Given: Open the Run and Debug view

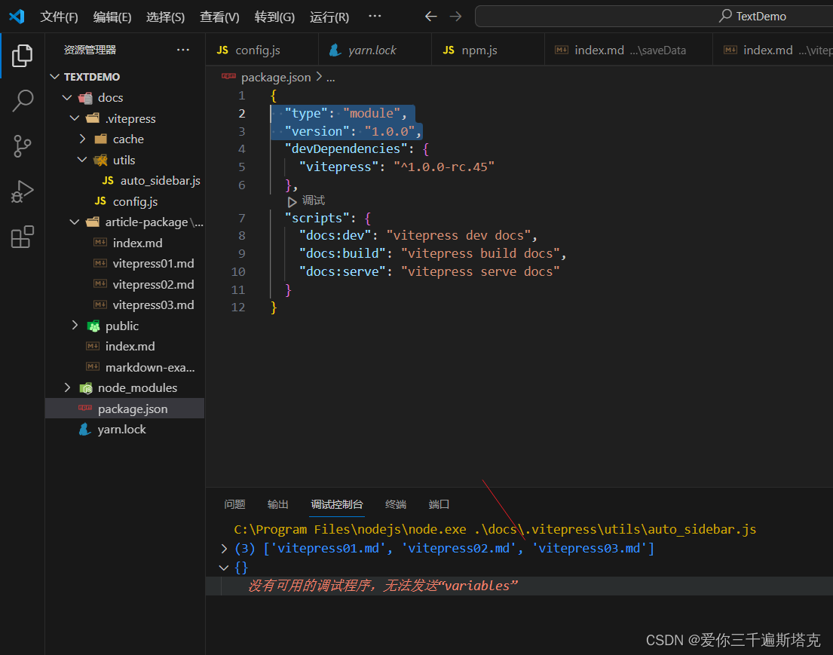Looking at the screenshot, I should (x=22, y=191).
